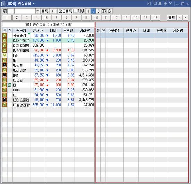Click the 신 icon on LG디스플레이 row
This screenshot has width=191, height=184.
(x=5, y=100)
